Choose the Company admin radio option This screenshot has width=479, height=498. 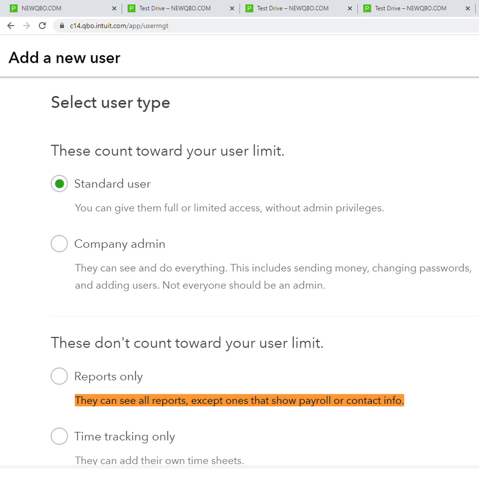(x=59, y=244)
